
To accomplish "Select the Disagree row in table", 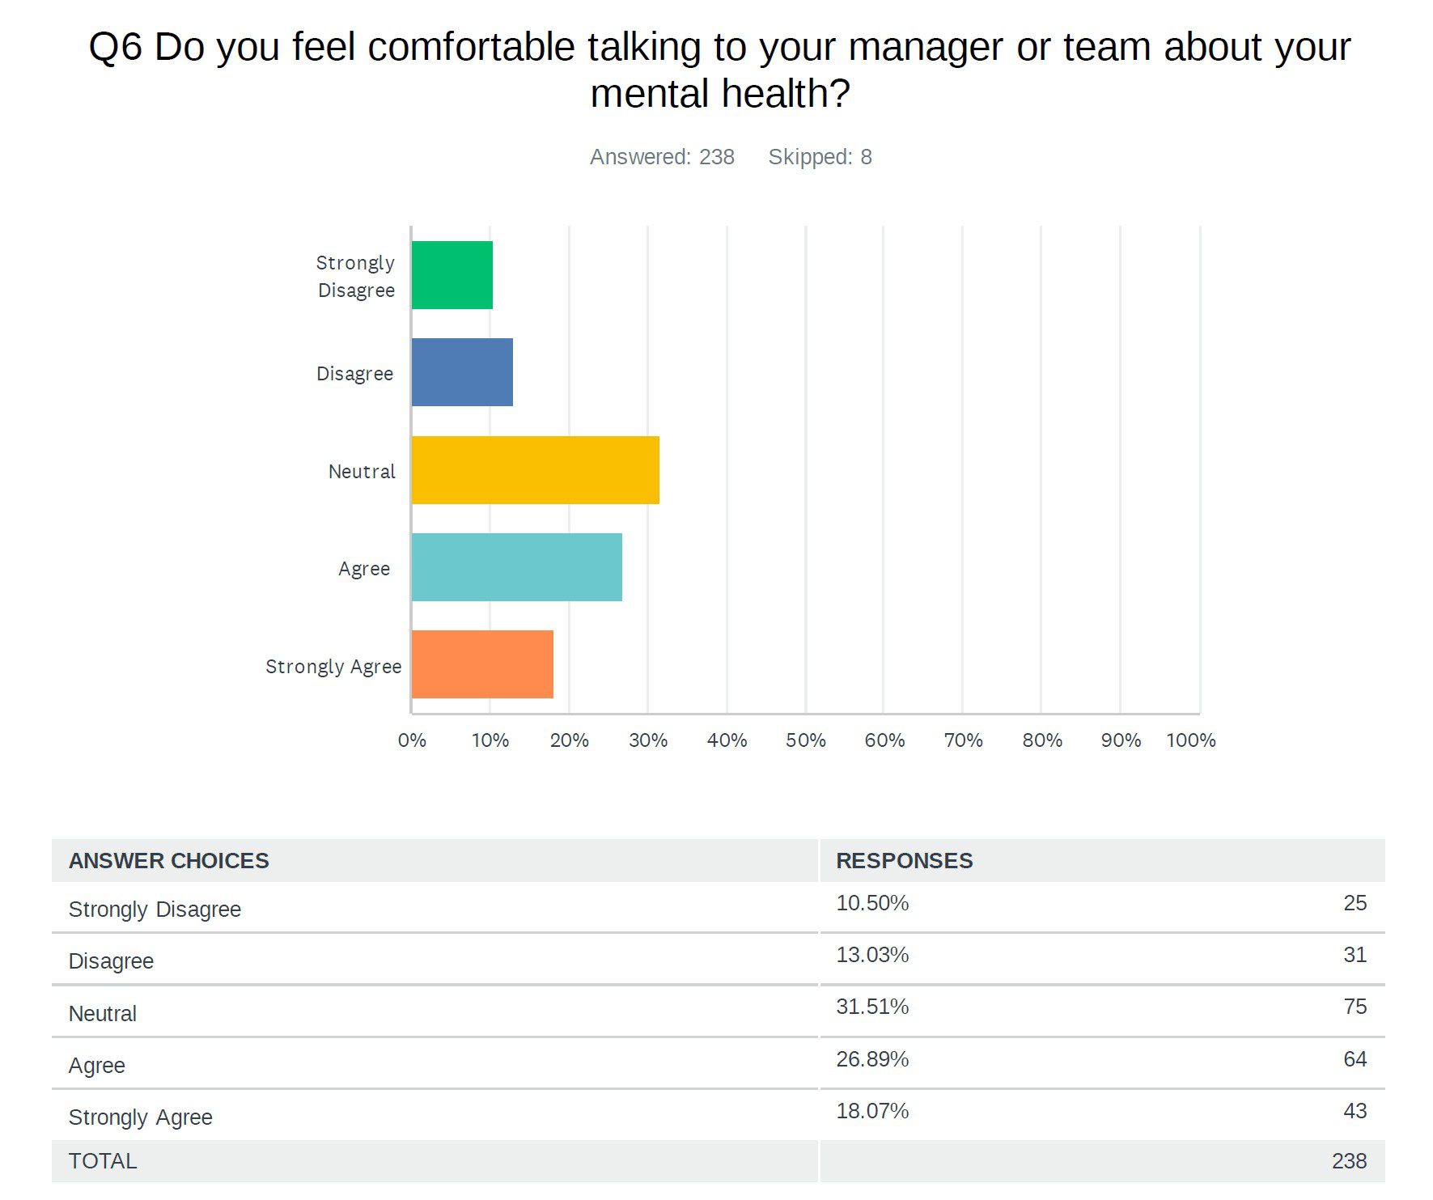I will click(x=111, y=961).
